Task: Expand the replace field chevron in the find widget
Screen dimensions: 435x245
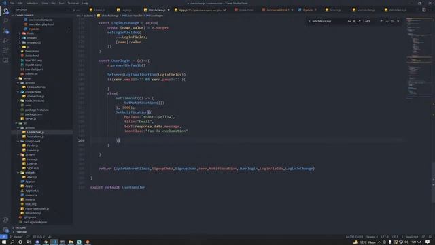Action: (x=309, y=21)
